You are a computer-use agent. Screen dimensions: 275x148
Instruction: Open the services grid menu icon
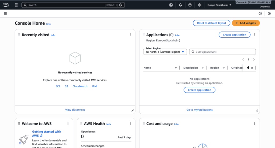[17, 5]
